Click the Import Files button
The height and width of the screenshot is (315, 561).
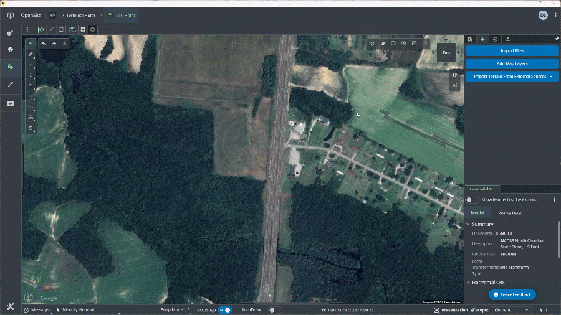pyautogui.click(x=512, y=50)
